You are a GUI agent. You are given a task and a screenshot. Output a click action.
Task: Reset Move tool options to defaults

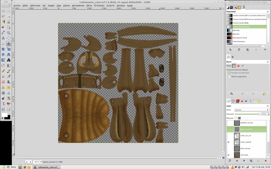(x=264, y=94)
